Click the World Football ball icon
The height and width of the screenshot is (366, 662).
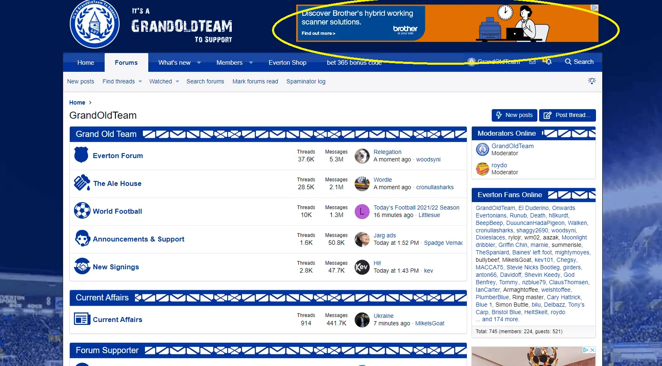coord(82,211)
